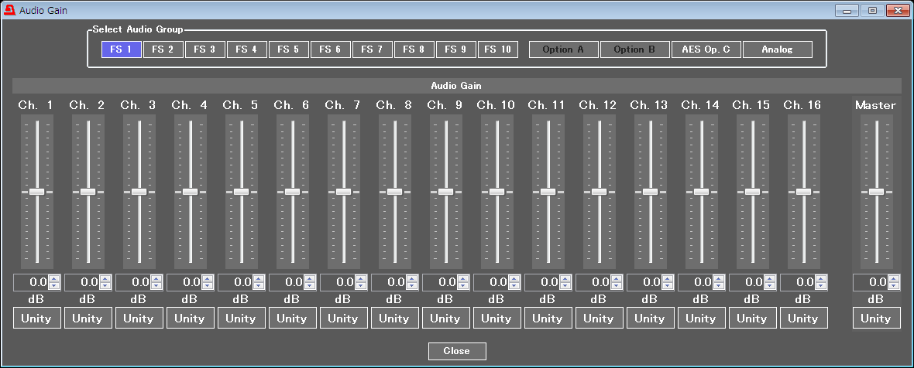Select the FS 10 audio group
Screen dimensions: 914x368
[497, 49]
